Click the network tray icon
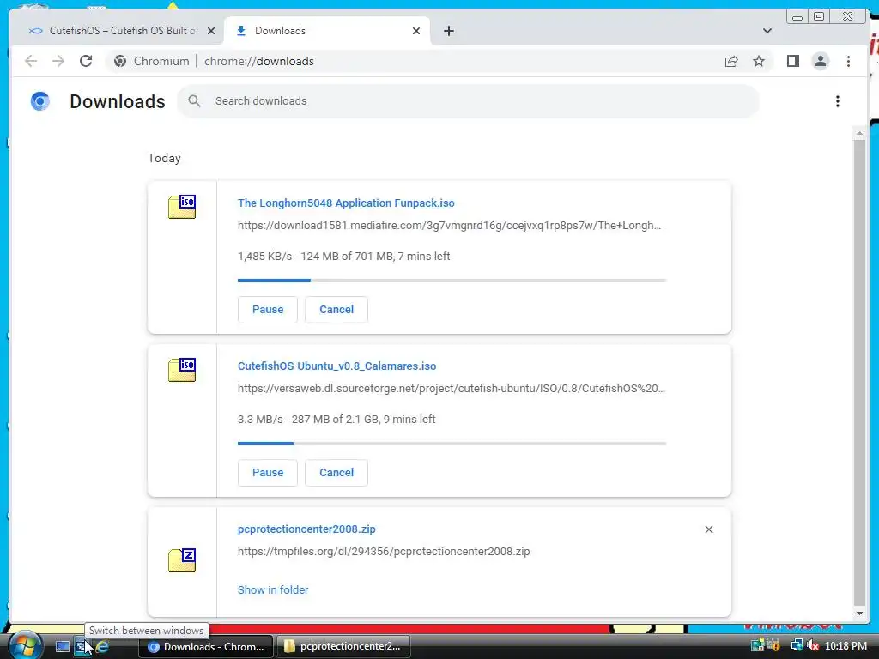This screenshot has height=659, width=879. (x=797, y=646)
